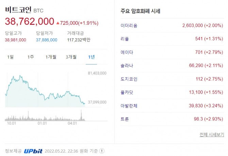Viewport: 228px width, 156px height.
Task: Click the volume bars under the chart
Action: coord(44,117)
